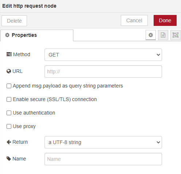Enable Append msg.payload as query string
Screen dimensions: 181x174
[9, 86]
